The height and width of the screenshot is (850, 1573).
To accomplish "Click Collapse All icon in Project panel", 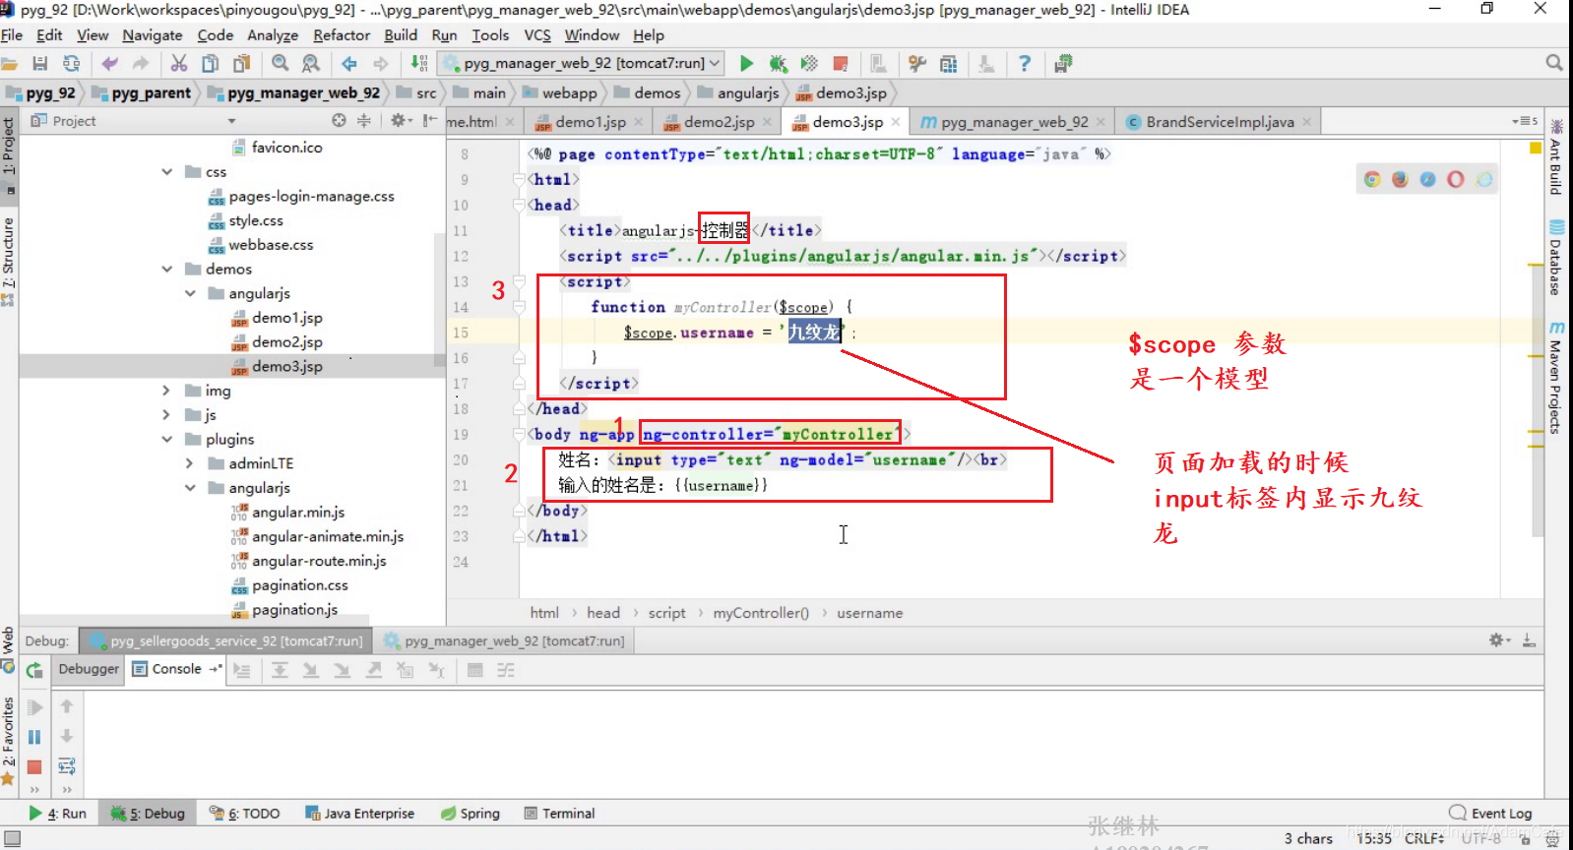I will tap(363, 120).
